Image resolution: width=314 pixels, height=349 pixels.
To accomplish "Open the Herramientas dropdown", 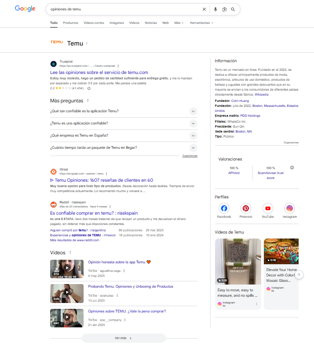I will [201, 23].
